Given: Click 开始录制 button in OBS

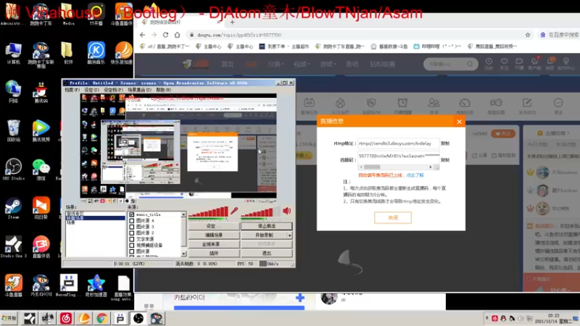Looking at the screenshot, I should (264, 235).
